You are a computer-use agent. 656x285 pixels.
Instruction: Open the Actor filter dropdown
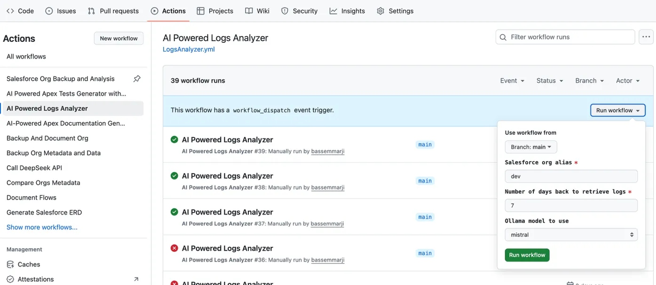(x=627, y=81)
